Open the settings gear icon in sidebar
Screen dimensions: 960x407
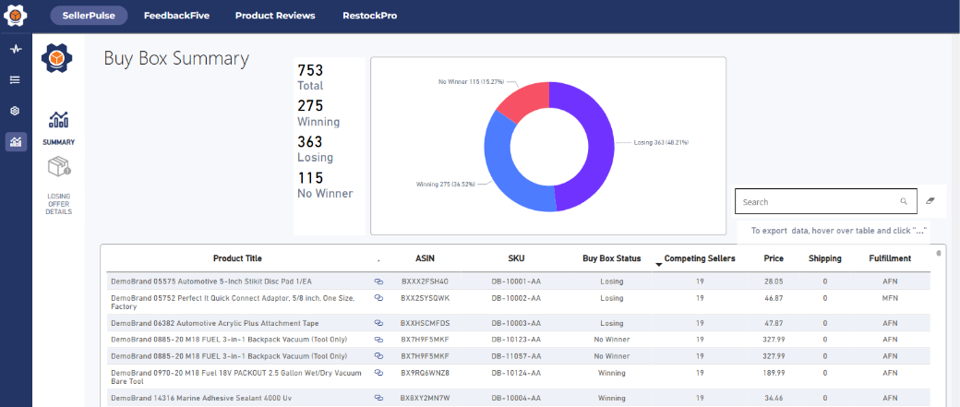coord(16,111)
